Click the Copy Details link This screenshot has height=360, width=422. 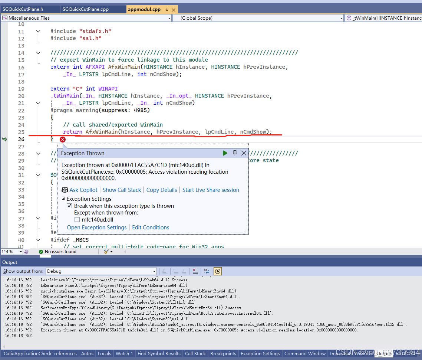tap(162, 190)
